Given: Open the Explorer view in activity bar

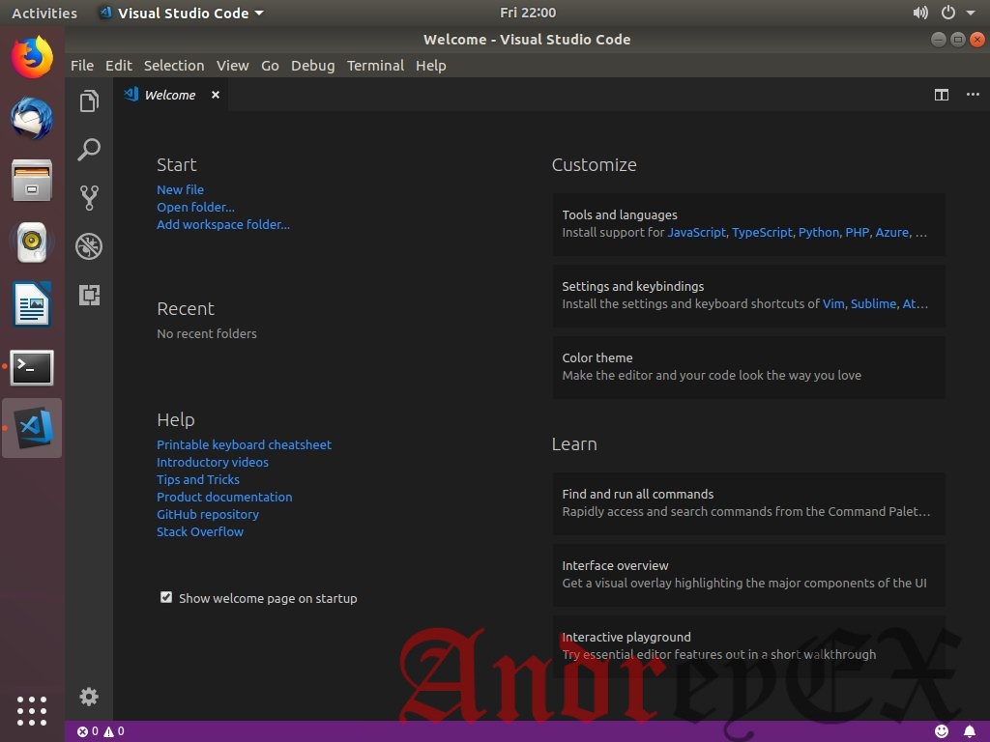Looking at the screenshot, I should 89,100.
